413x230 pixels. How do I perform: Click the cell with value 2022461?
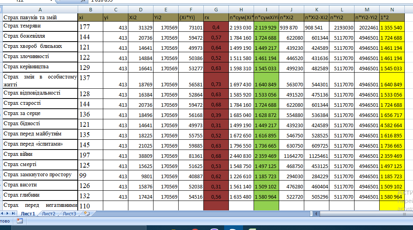point(367,27)
